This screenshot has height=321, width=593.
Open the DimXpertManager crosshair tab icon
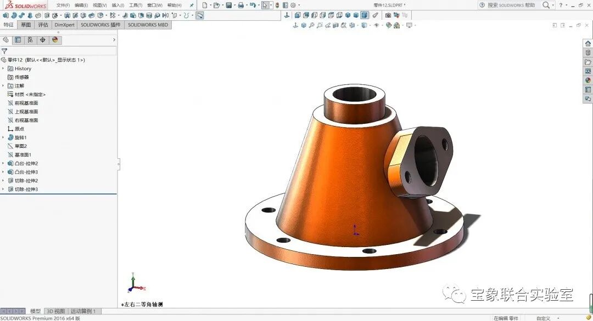[x=43, y=39]
